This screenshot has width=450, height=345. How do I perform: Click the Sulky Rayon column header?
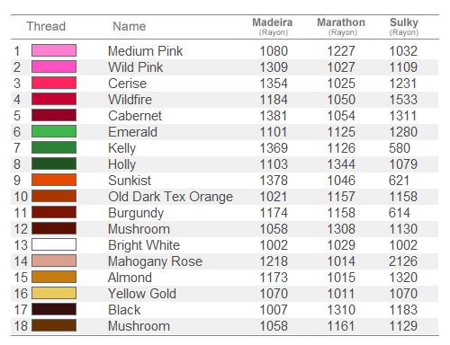click(x=404, y=27)
